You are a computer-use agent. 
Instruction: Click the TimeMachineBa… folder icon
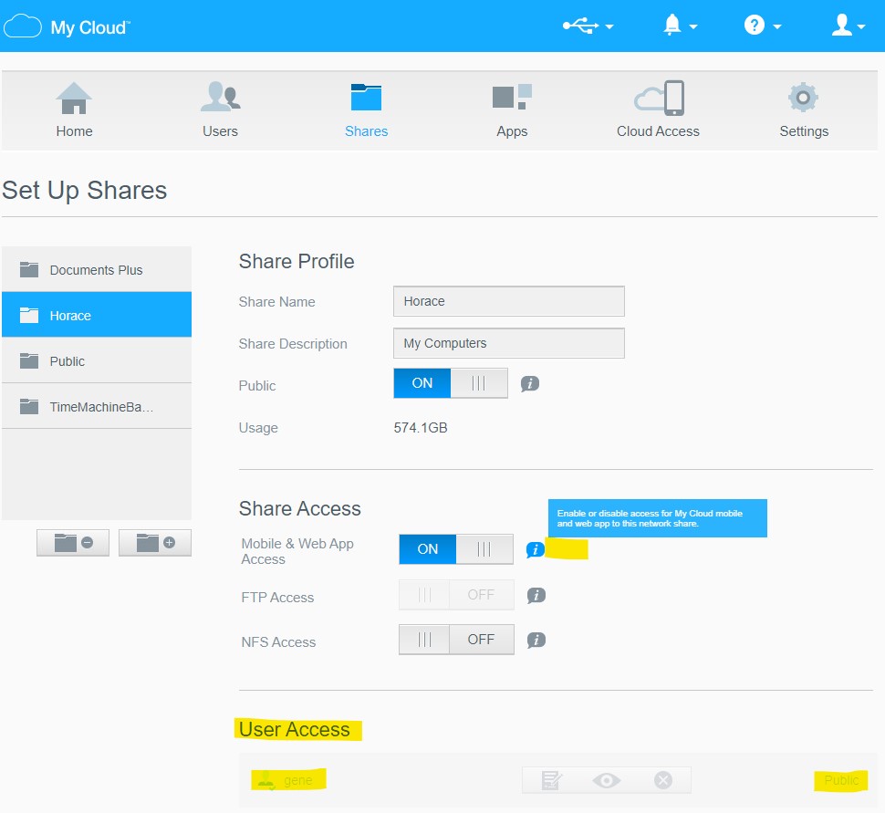(29, 407)
